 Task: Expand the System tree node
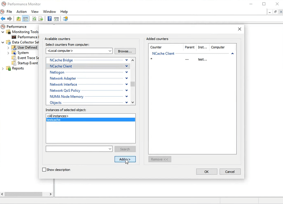coord(8,53)
